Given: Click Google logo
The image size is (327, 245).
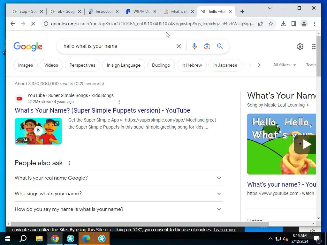Looking at the screenshot, I should pos(28,47).
